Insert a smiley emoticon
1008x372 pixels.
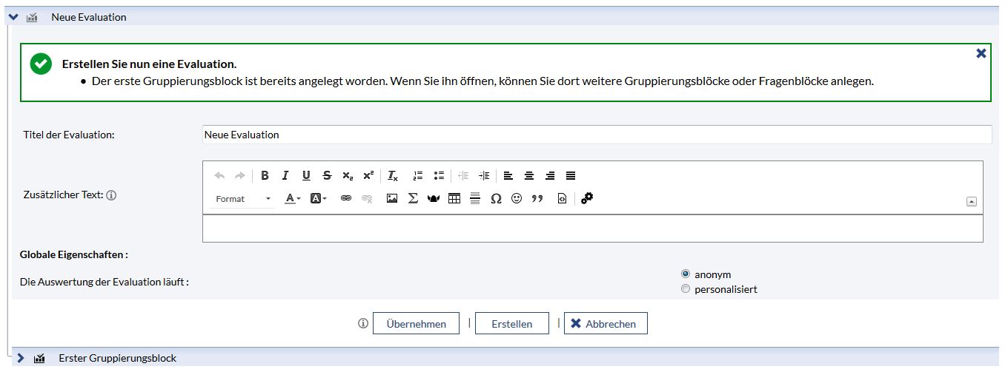click(517, 199)
